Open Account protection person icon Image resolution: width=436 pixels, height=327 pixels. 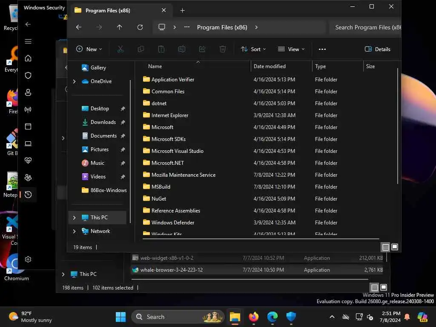28,92
